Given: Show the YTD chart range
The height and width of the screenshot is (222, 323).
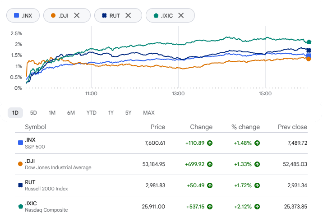Looking at the screenshot, I should pos(91,113).
